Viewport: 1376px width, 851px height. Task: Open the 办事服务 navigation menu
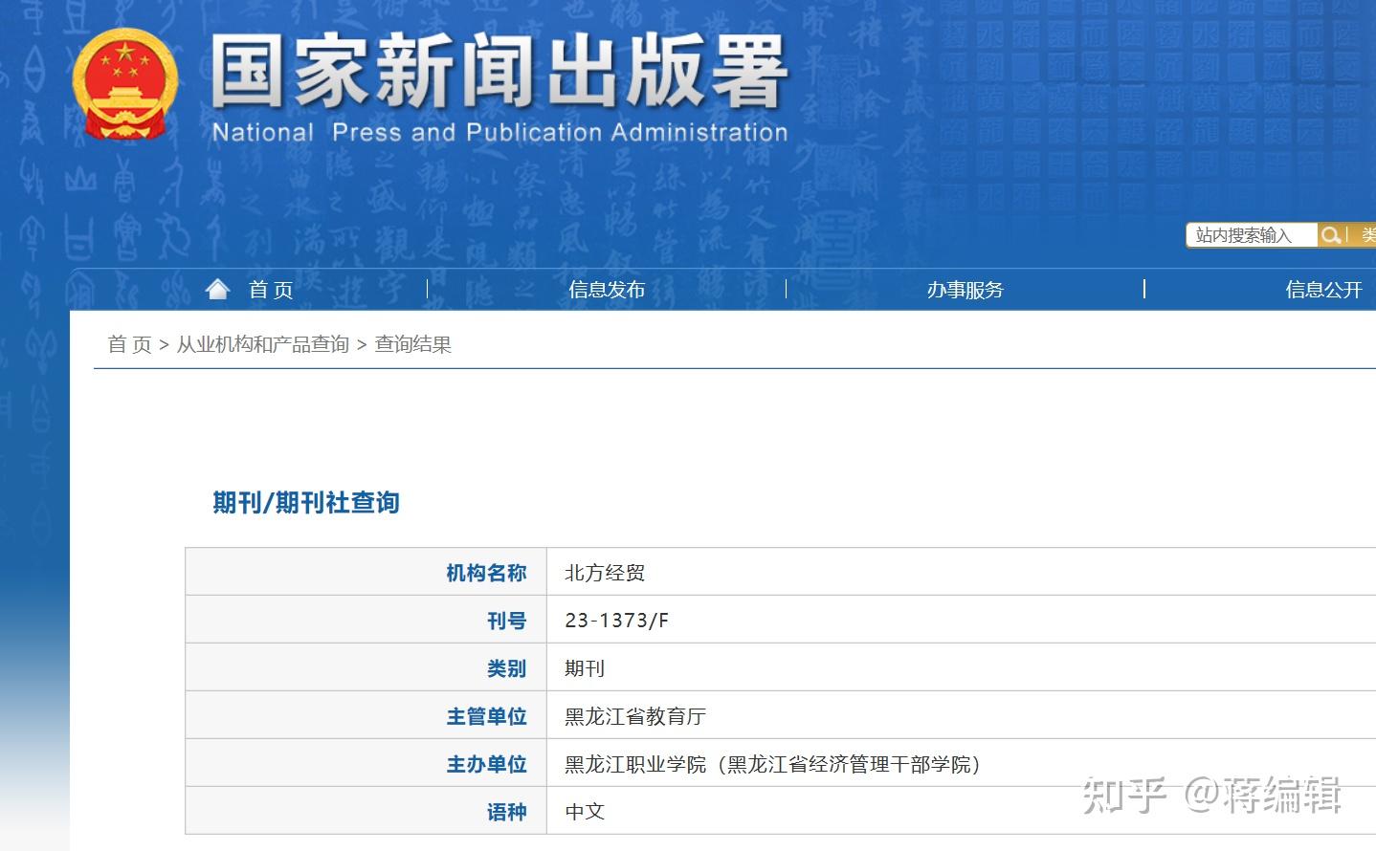(965, 290)
